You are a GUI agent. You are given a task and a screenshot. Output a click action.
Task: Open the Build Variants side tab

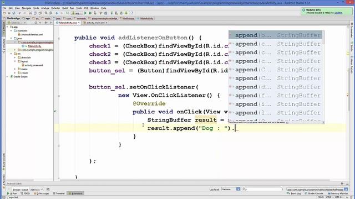(x=4, y=161)
